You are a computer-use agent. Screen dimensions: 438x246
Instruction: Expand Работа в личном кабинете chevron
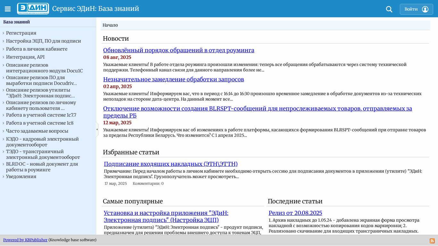[3, 49]
